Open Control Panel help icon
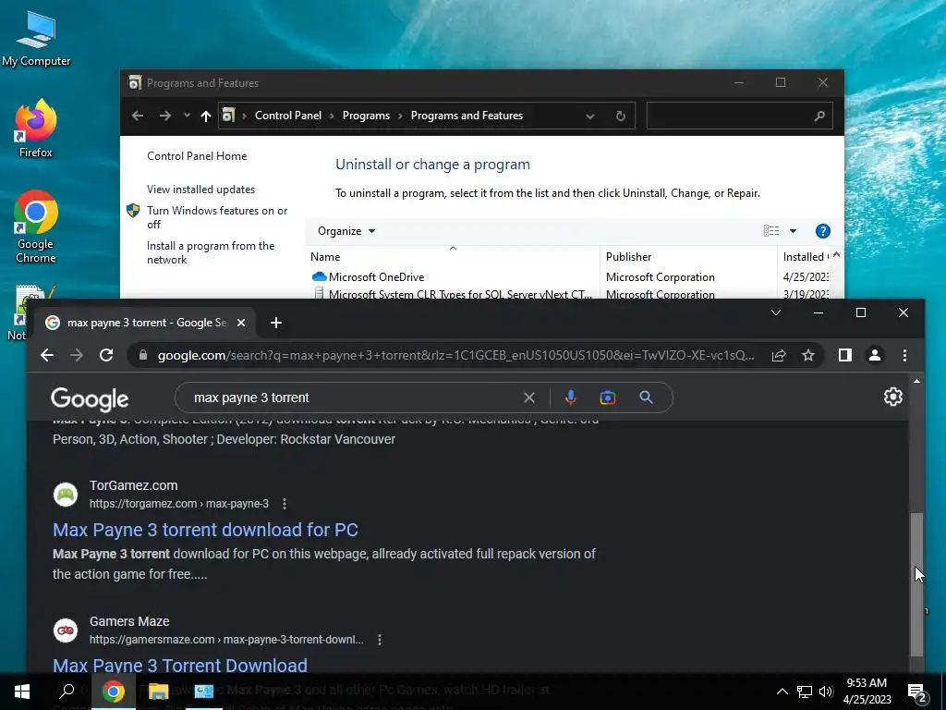The width and height of the screenshot is (946, 710). pyautogui.click(x=823, y=230)
